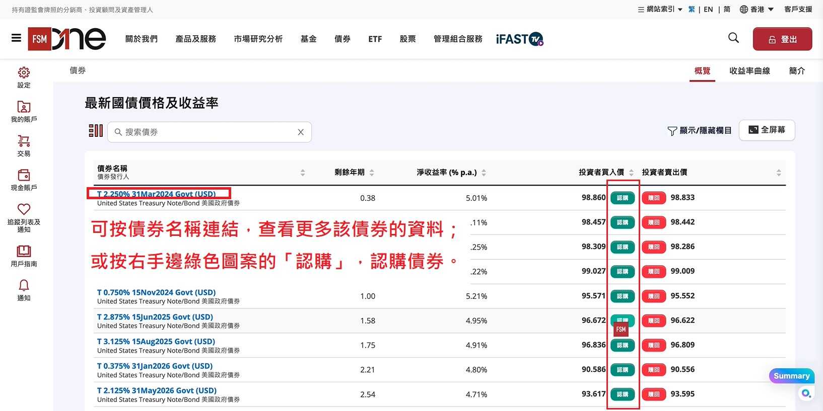Open bond T 2.875% 15Jun2025 Govt (USD)
The width and height of the screenshot is (823, 411).
coord(155,317)
